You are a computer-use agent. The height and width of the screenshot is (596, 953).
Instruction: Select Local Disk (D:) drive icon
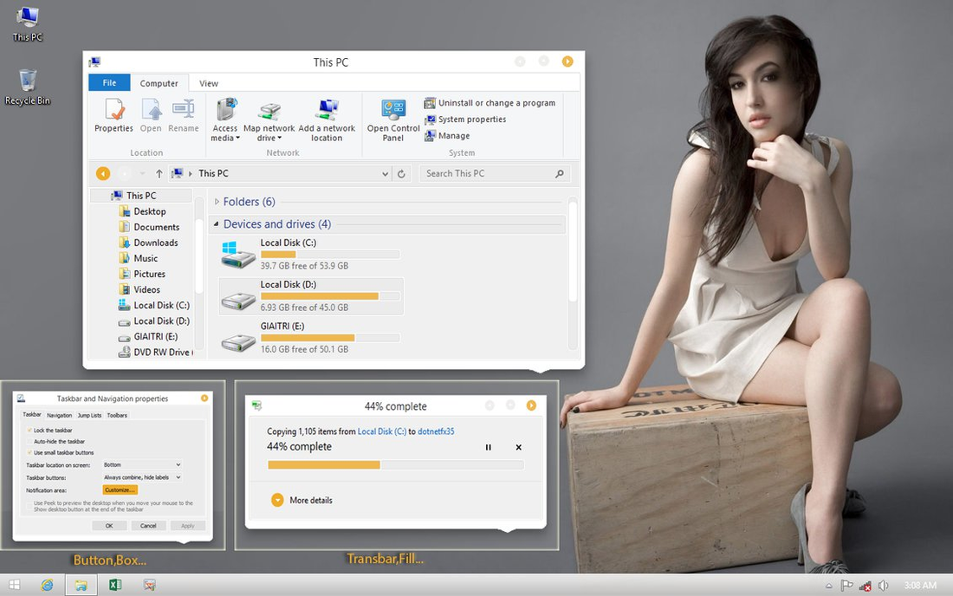point(237,300)
